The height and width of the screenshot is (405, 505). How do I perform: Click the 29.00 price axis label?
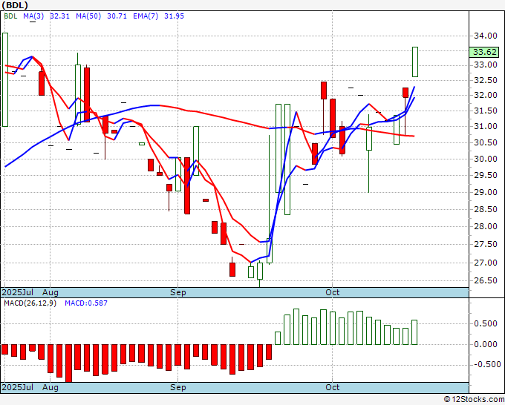click(x=486, y=192)
